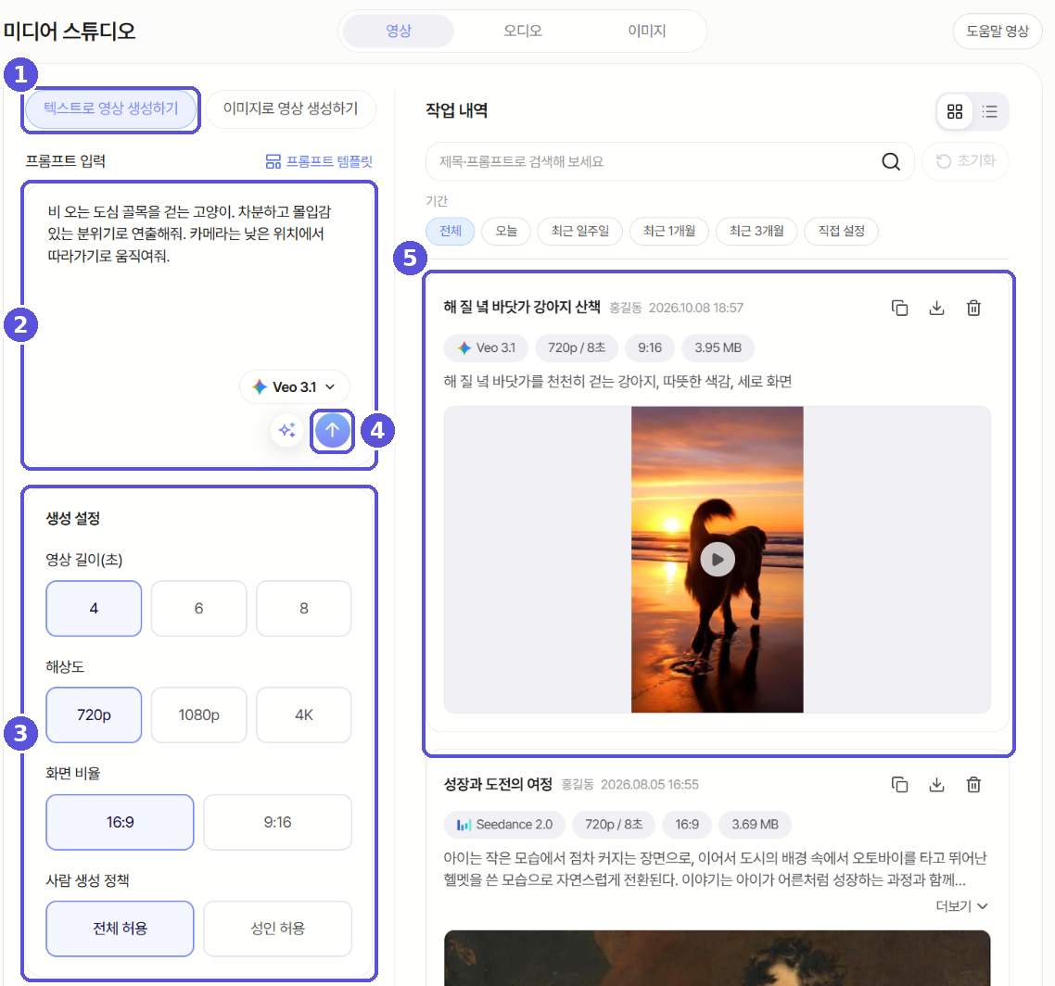The image size is (1055, 986).
Task: Select 9:16 aspect ratio
Action: 277,822
